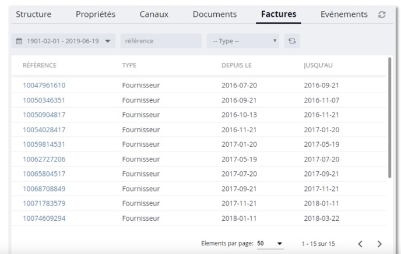Switch to the Propriétés tab
Image resolution: width=401 pixels, height=254 pixels.
[96, 15]
